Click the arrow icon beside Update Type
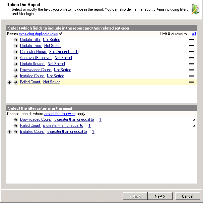 [x=16, y=46]
